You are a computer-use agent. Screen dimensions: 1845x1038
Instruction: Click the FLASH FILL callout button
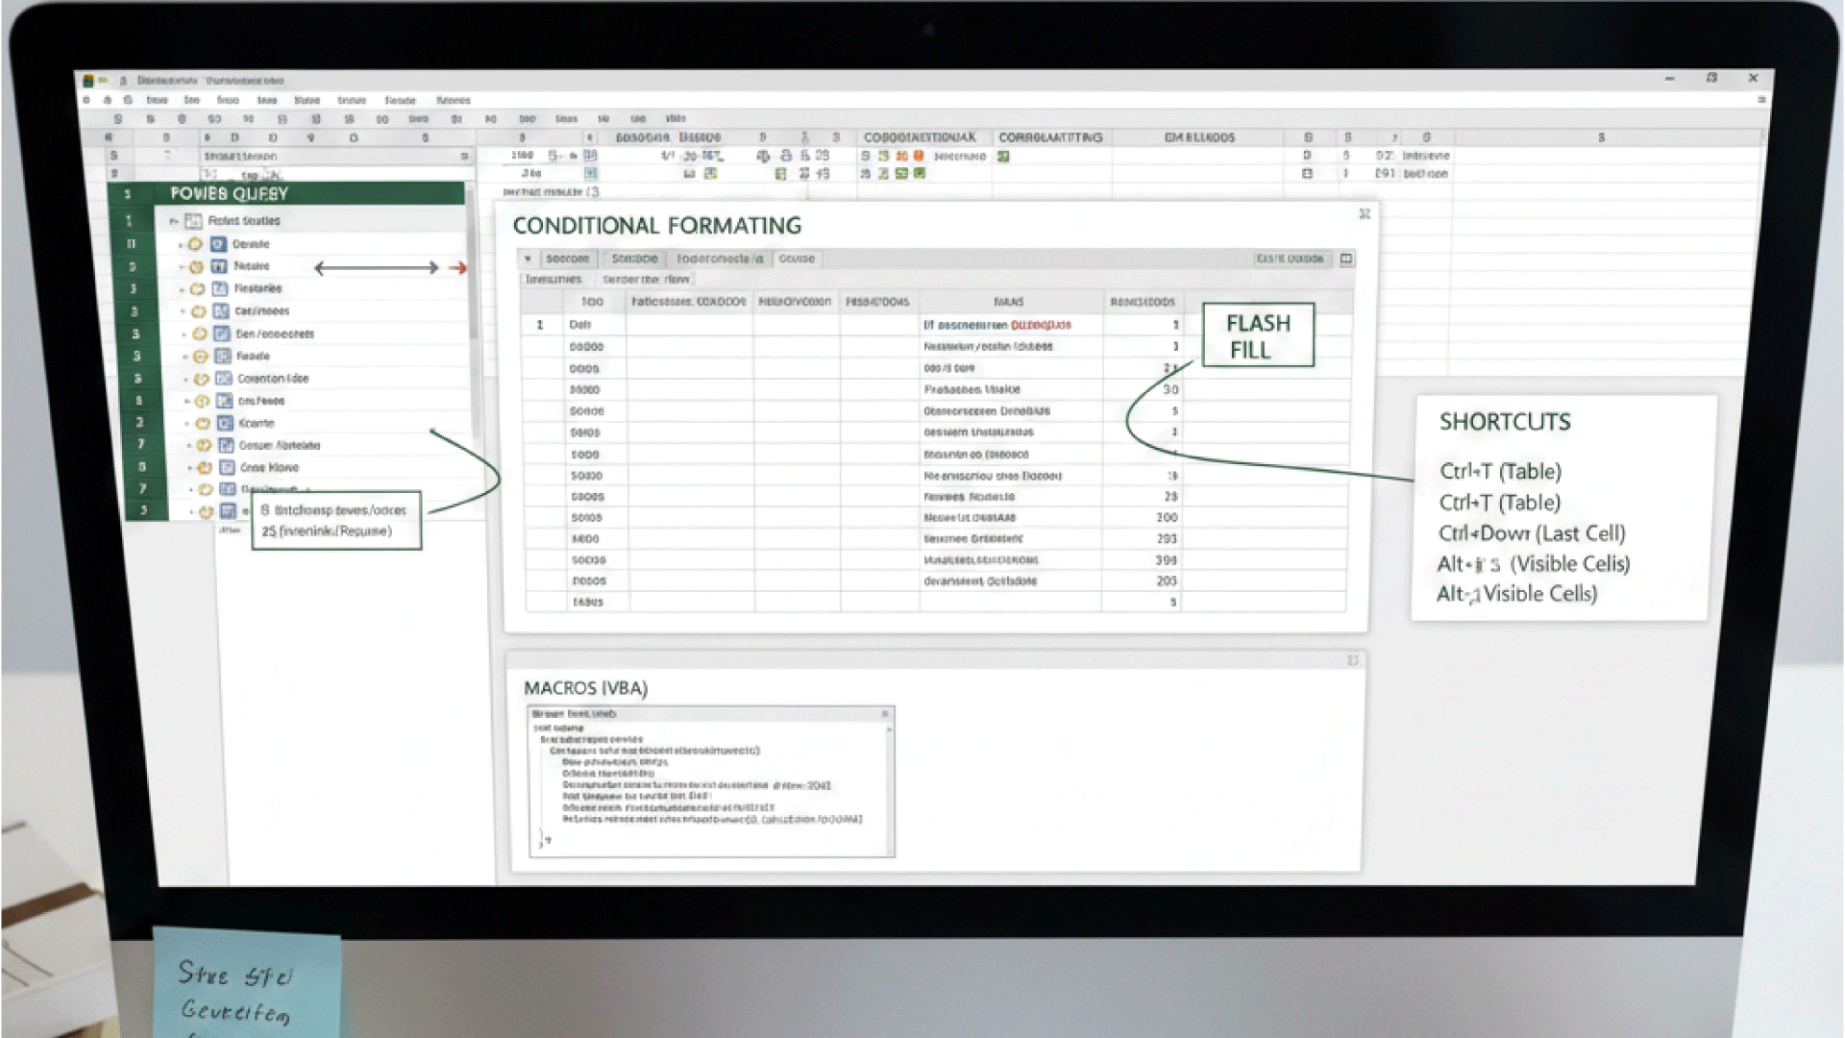click(1258, 336)
